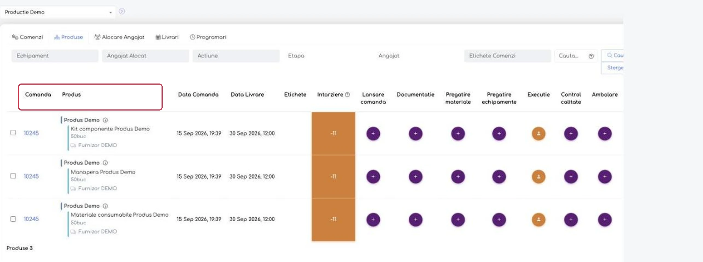Viewport: 703px width, 262px height.
Task: Open the Productie Demo dropdown
Action: 58,12
